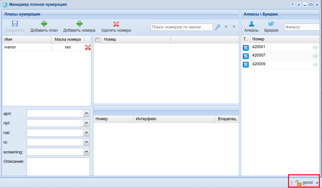
Task: Expand the ni dropdown
Action: click(87, 142)
